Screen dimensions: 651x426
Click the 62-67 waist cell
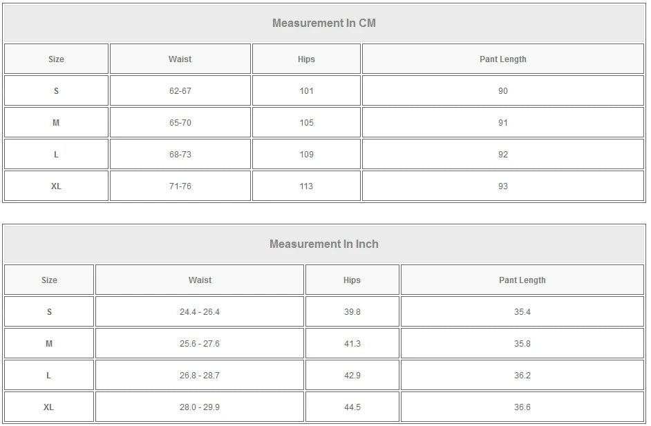coord(180,91)
